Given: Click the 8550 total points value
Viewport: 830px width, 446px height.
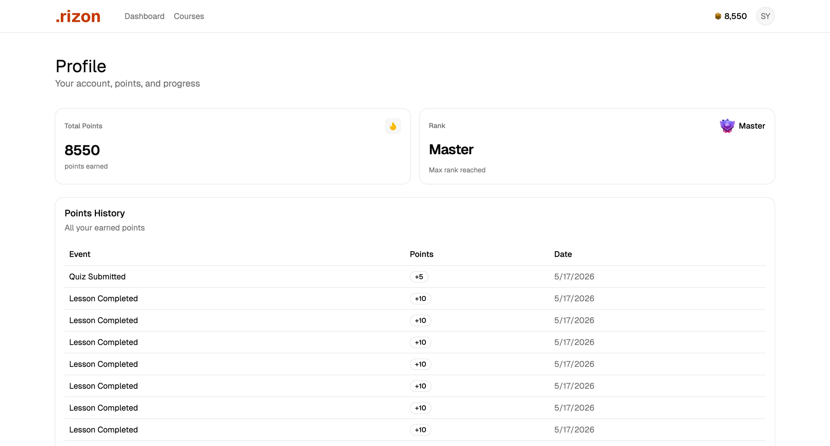Looking at the screenshot, I should click(x=82, y=150).
